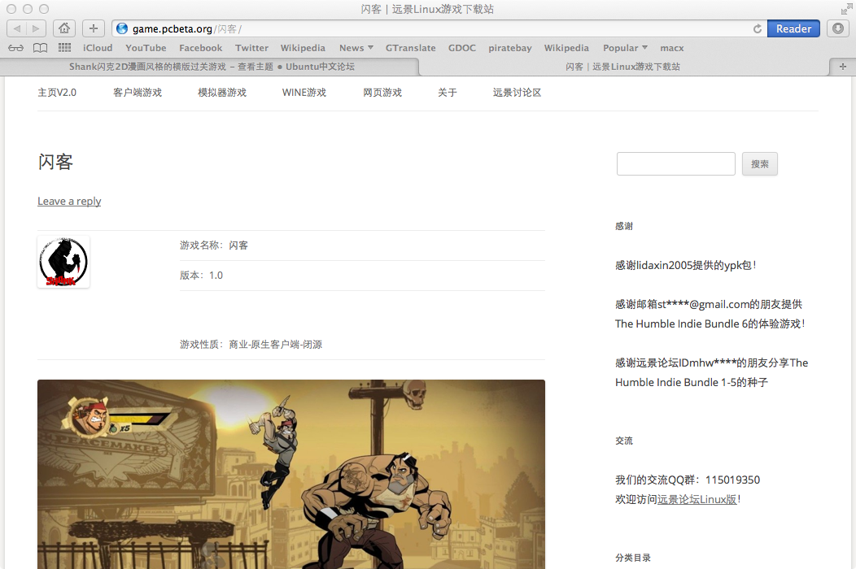Open a new tab with plus button
The width and height of the screenshot is (856, 569).
coord(842,67)
